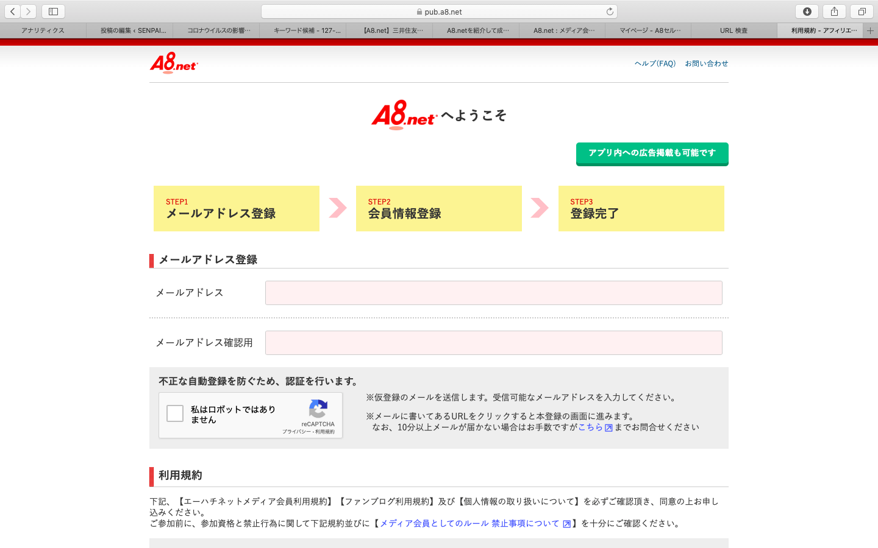Toggle the Safari sidebar button
The image size is (878, 548).
click(53, 12)
